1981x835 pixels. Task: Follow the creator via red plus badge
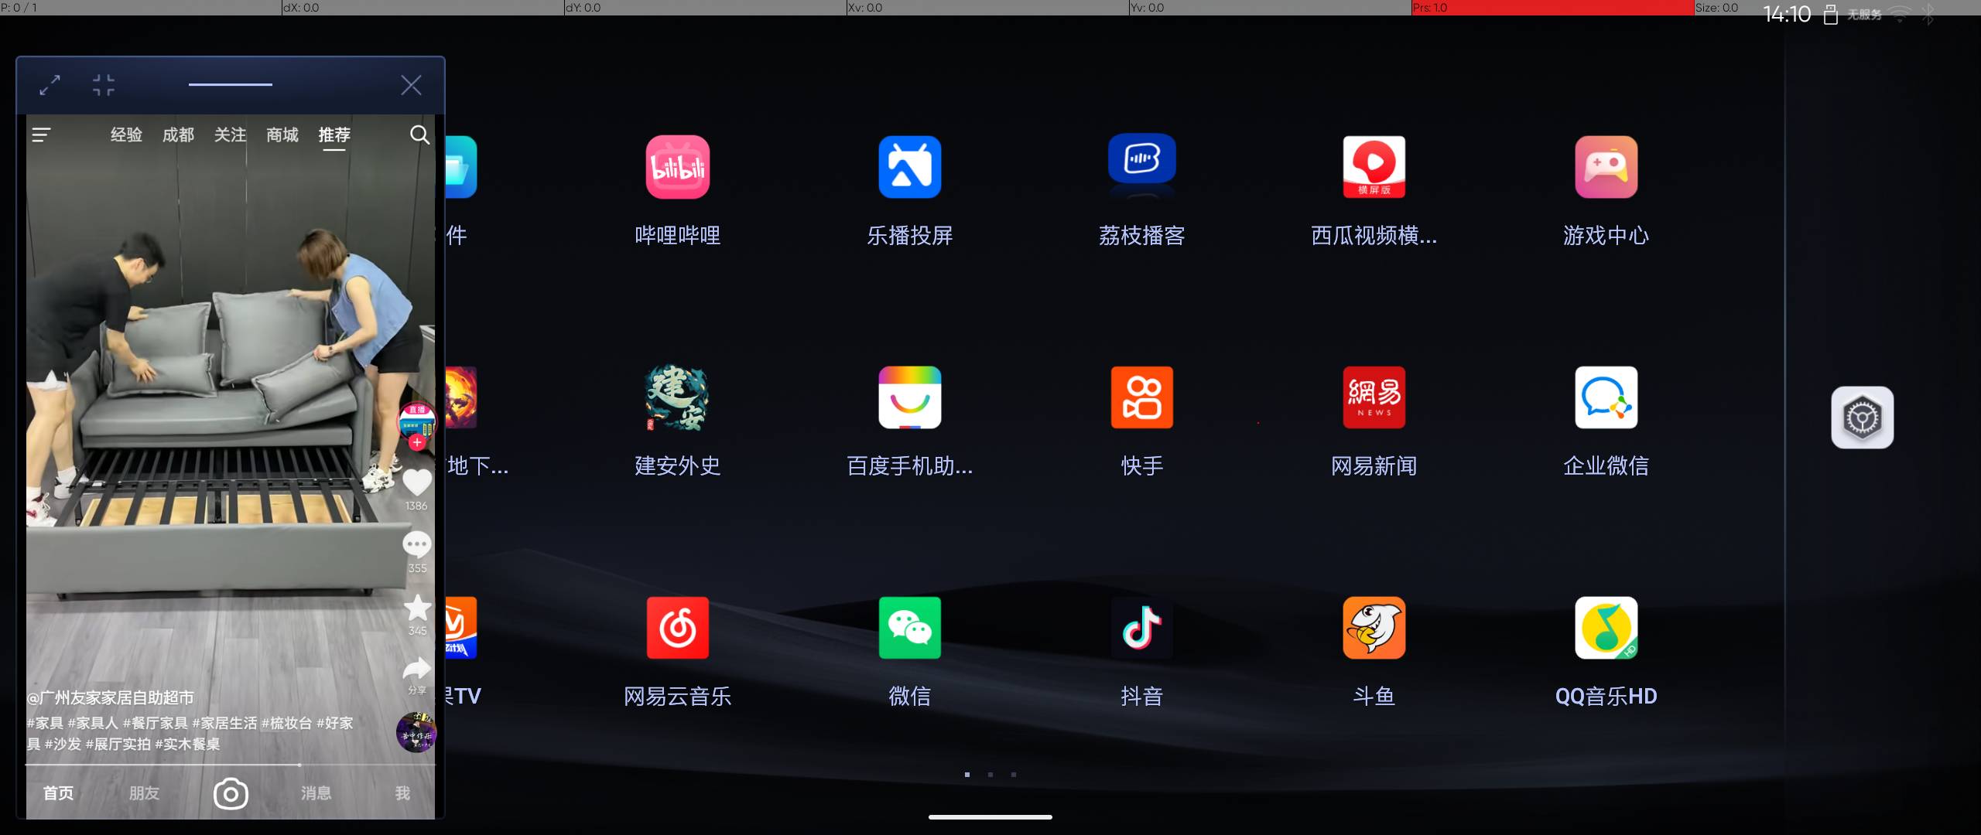(x=416, y=442)
